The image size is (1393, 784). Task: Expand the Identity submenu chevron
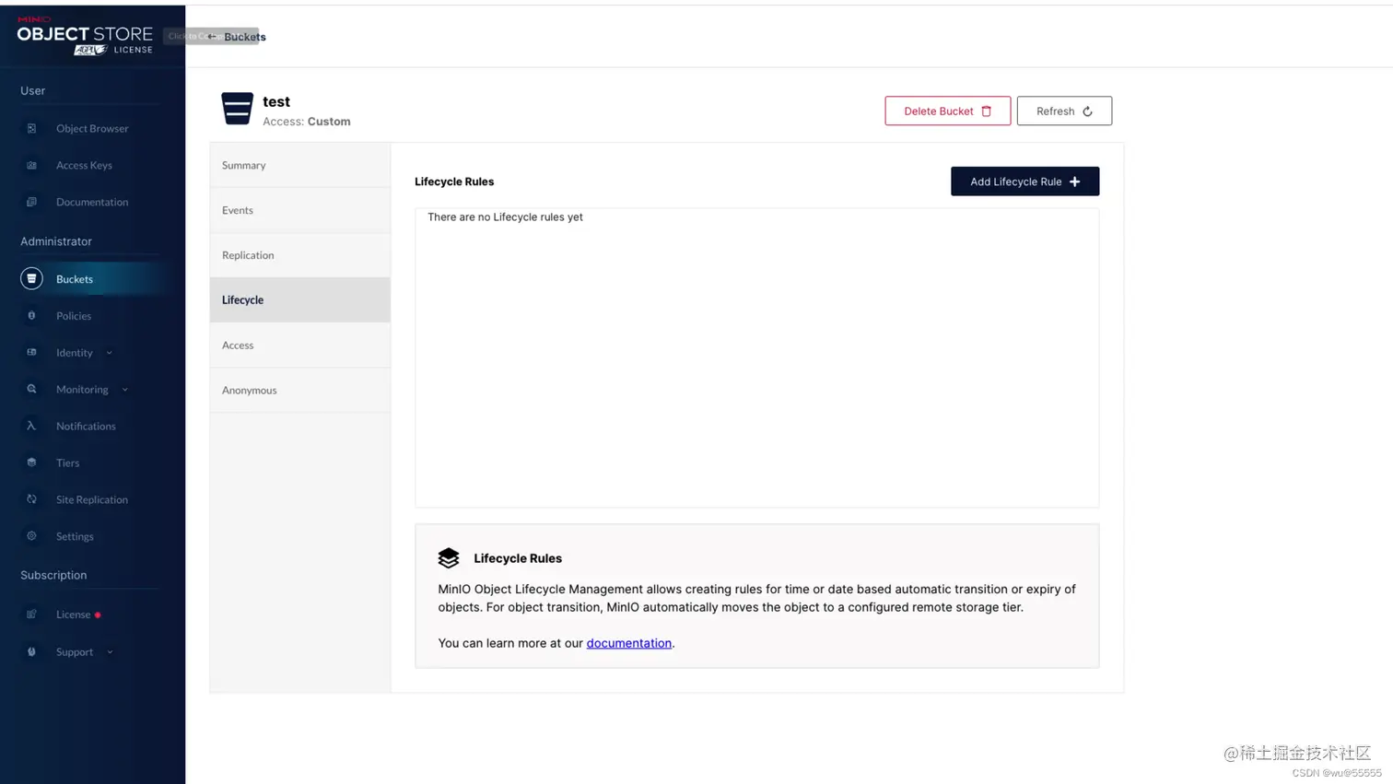tap(109, 353)
